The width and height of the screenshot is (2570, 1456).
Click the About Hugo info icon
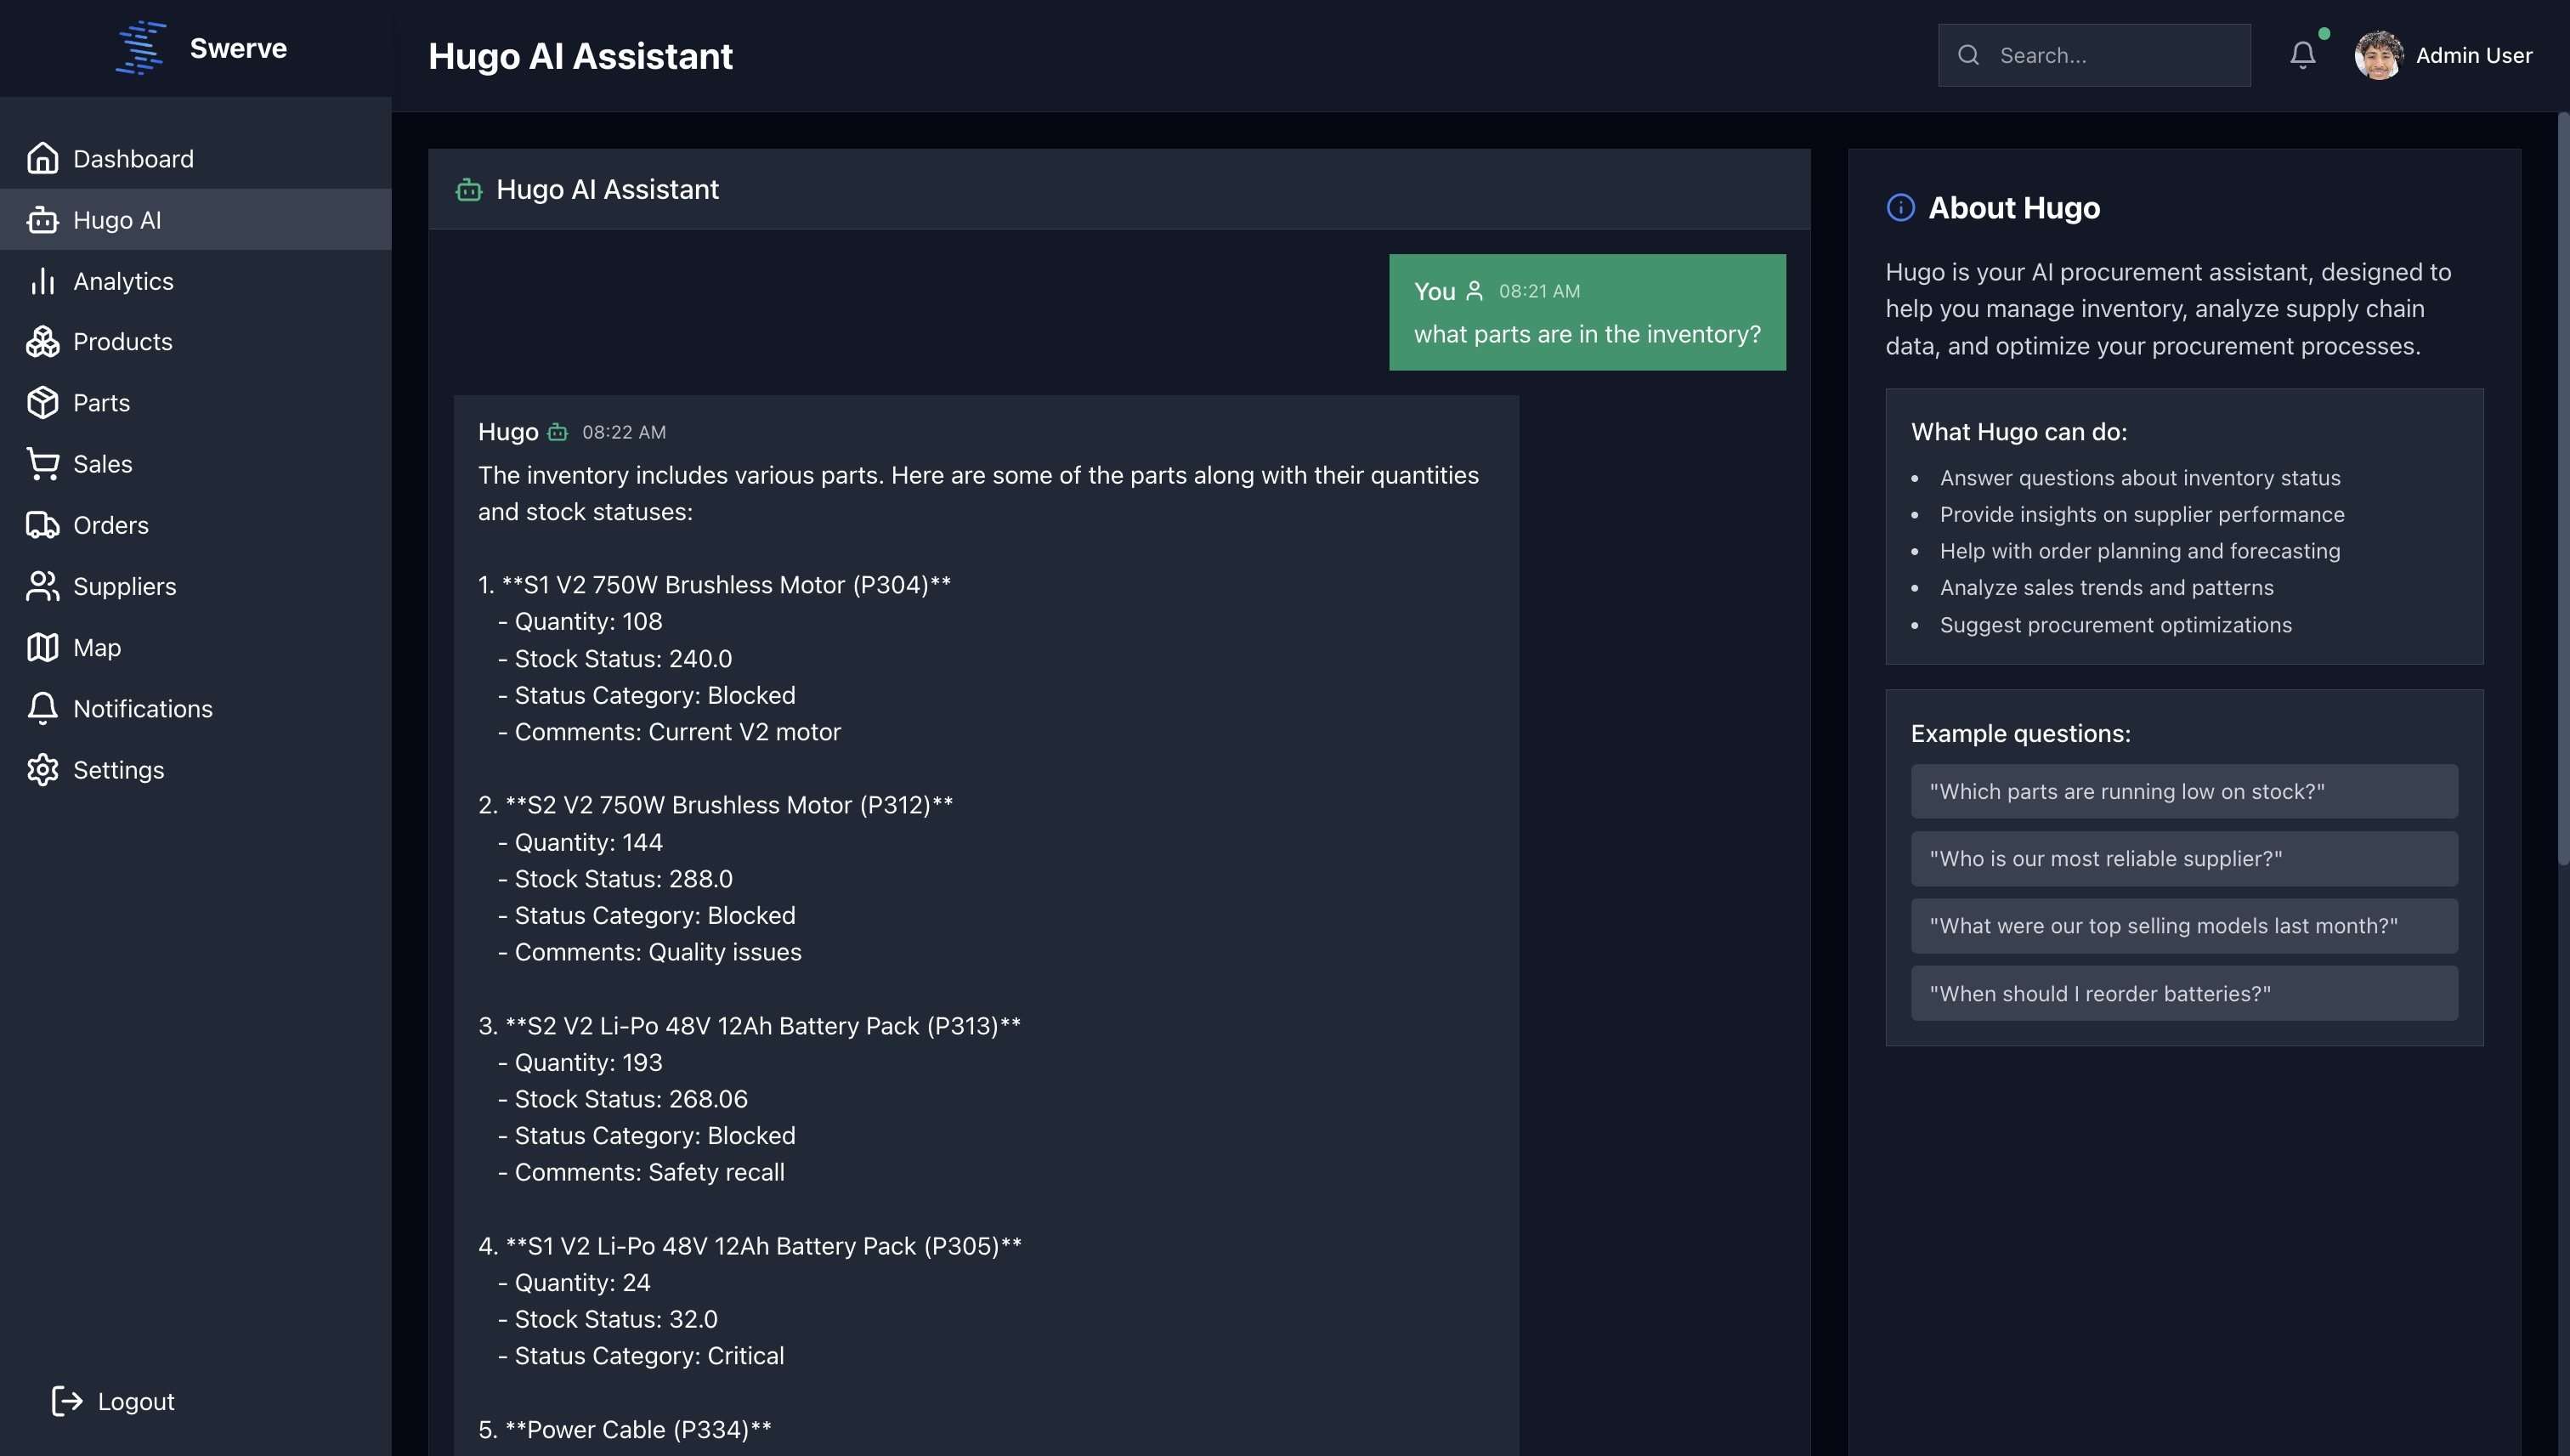point(1899,208)
